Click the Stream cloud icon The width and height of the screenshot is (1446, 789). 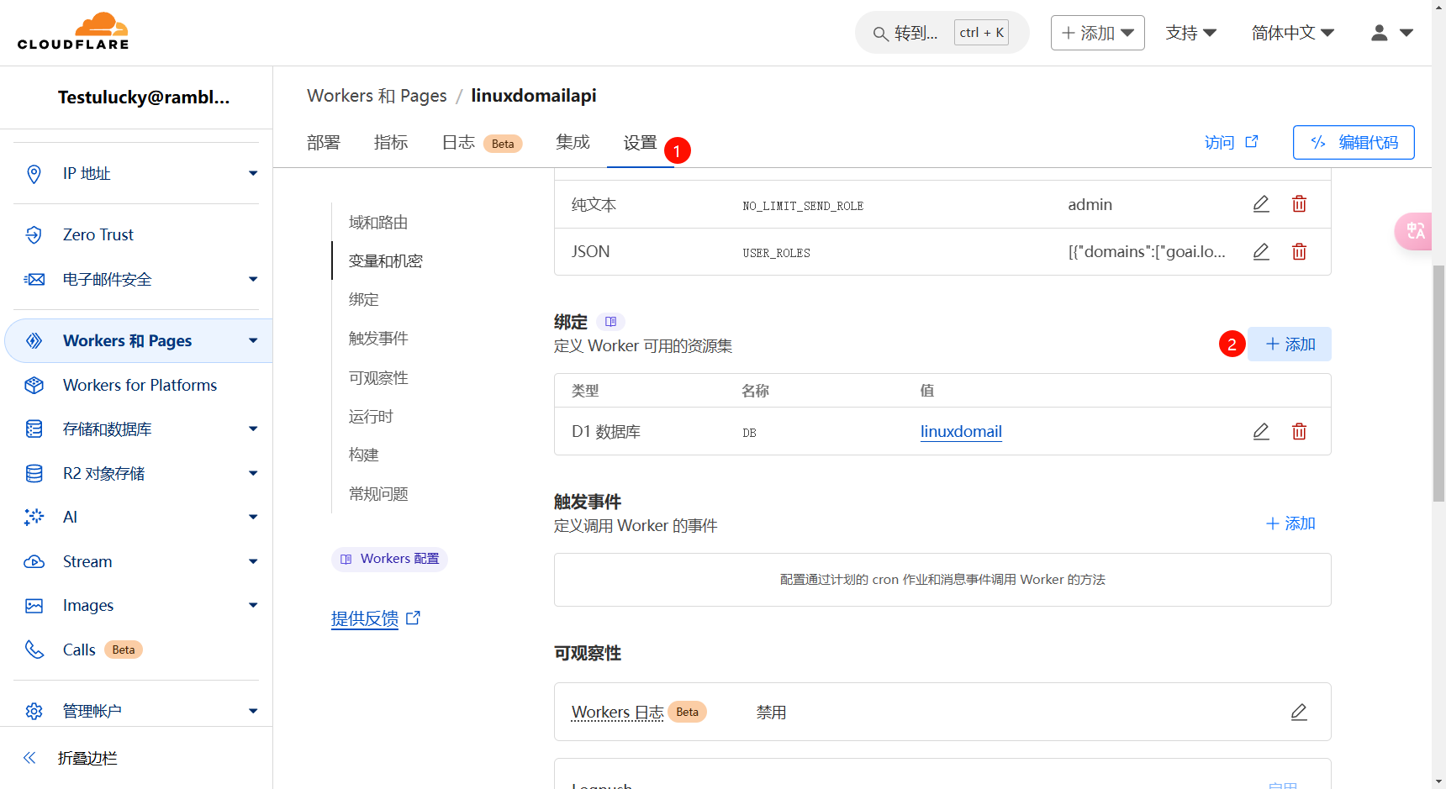[x=34, y=562]
